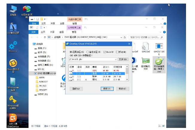Open the address bar history dropdown

pos(121,37)
